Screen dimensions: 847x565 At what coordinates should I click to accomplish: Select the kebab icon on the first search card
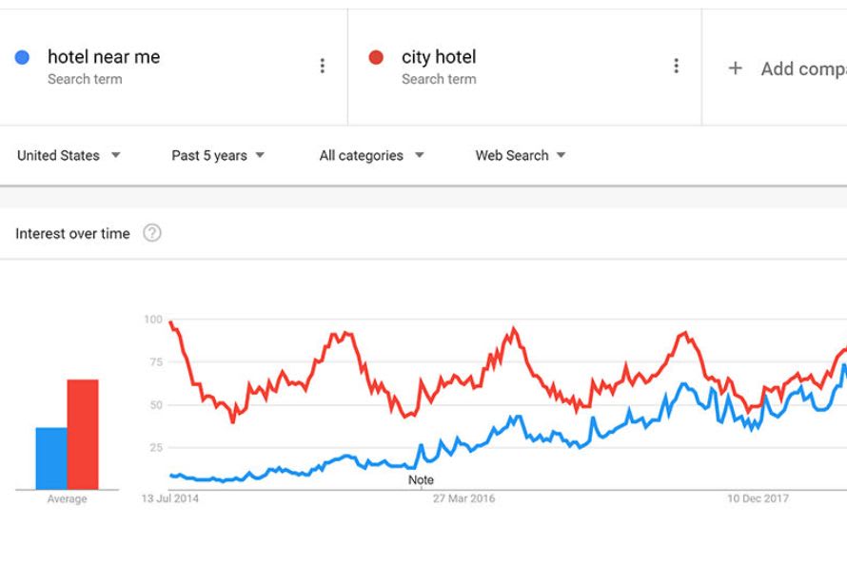click(323, 65)
